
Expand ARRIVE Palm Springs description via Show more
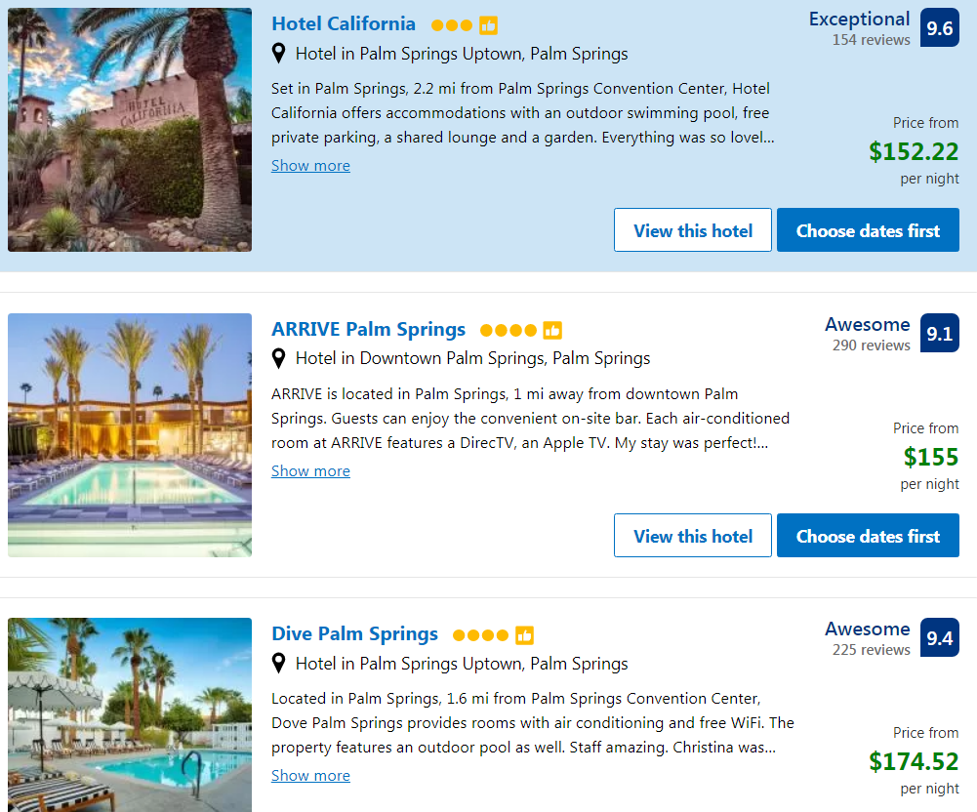310,470
